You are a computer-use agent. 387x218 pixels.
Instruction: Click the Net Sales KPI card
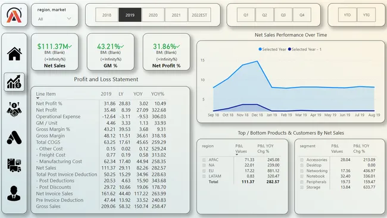coord(55,52)
